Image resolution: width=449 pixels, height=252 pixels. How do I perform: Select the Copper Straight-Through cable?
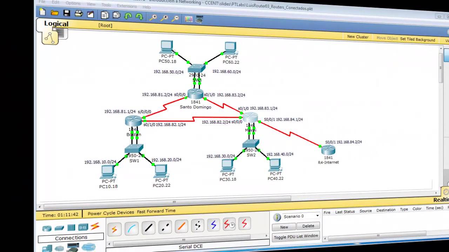(148, 228)
